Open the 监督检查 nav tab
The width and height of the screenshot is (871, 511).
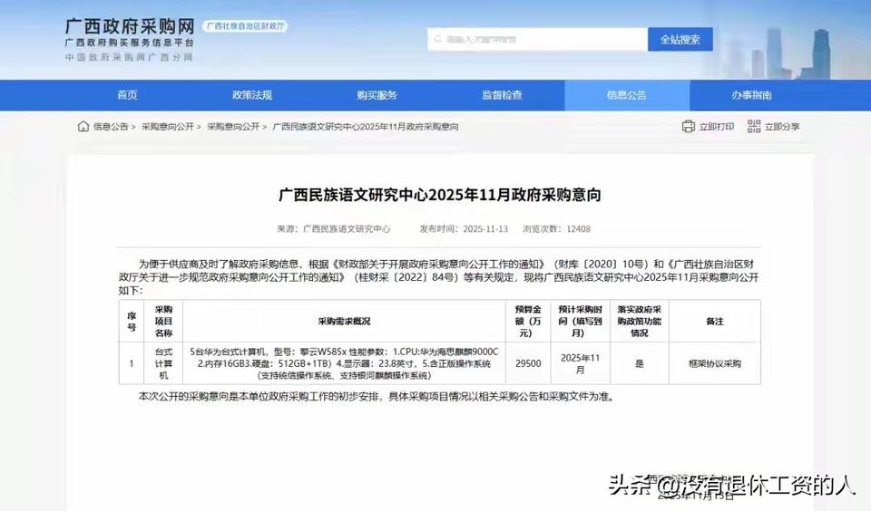click(x=502, y=95)
